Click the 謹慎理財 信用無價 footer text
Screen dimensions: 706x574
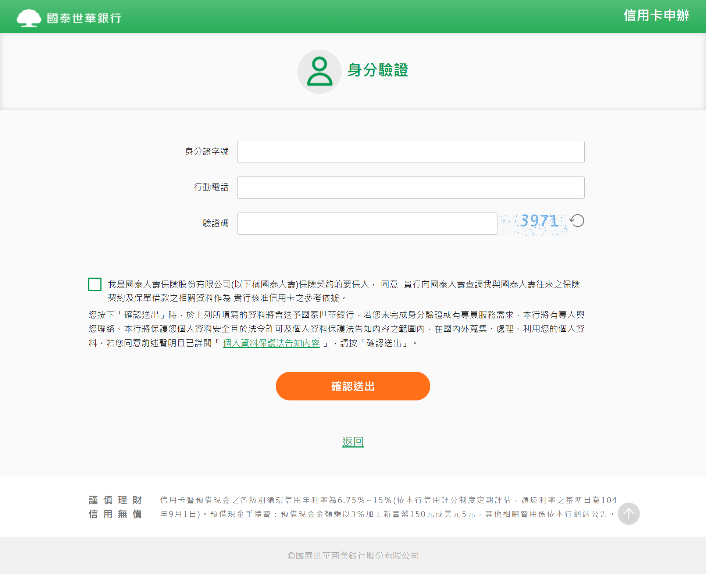click(115, 507)
